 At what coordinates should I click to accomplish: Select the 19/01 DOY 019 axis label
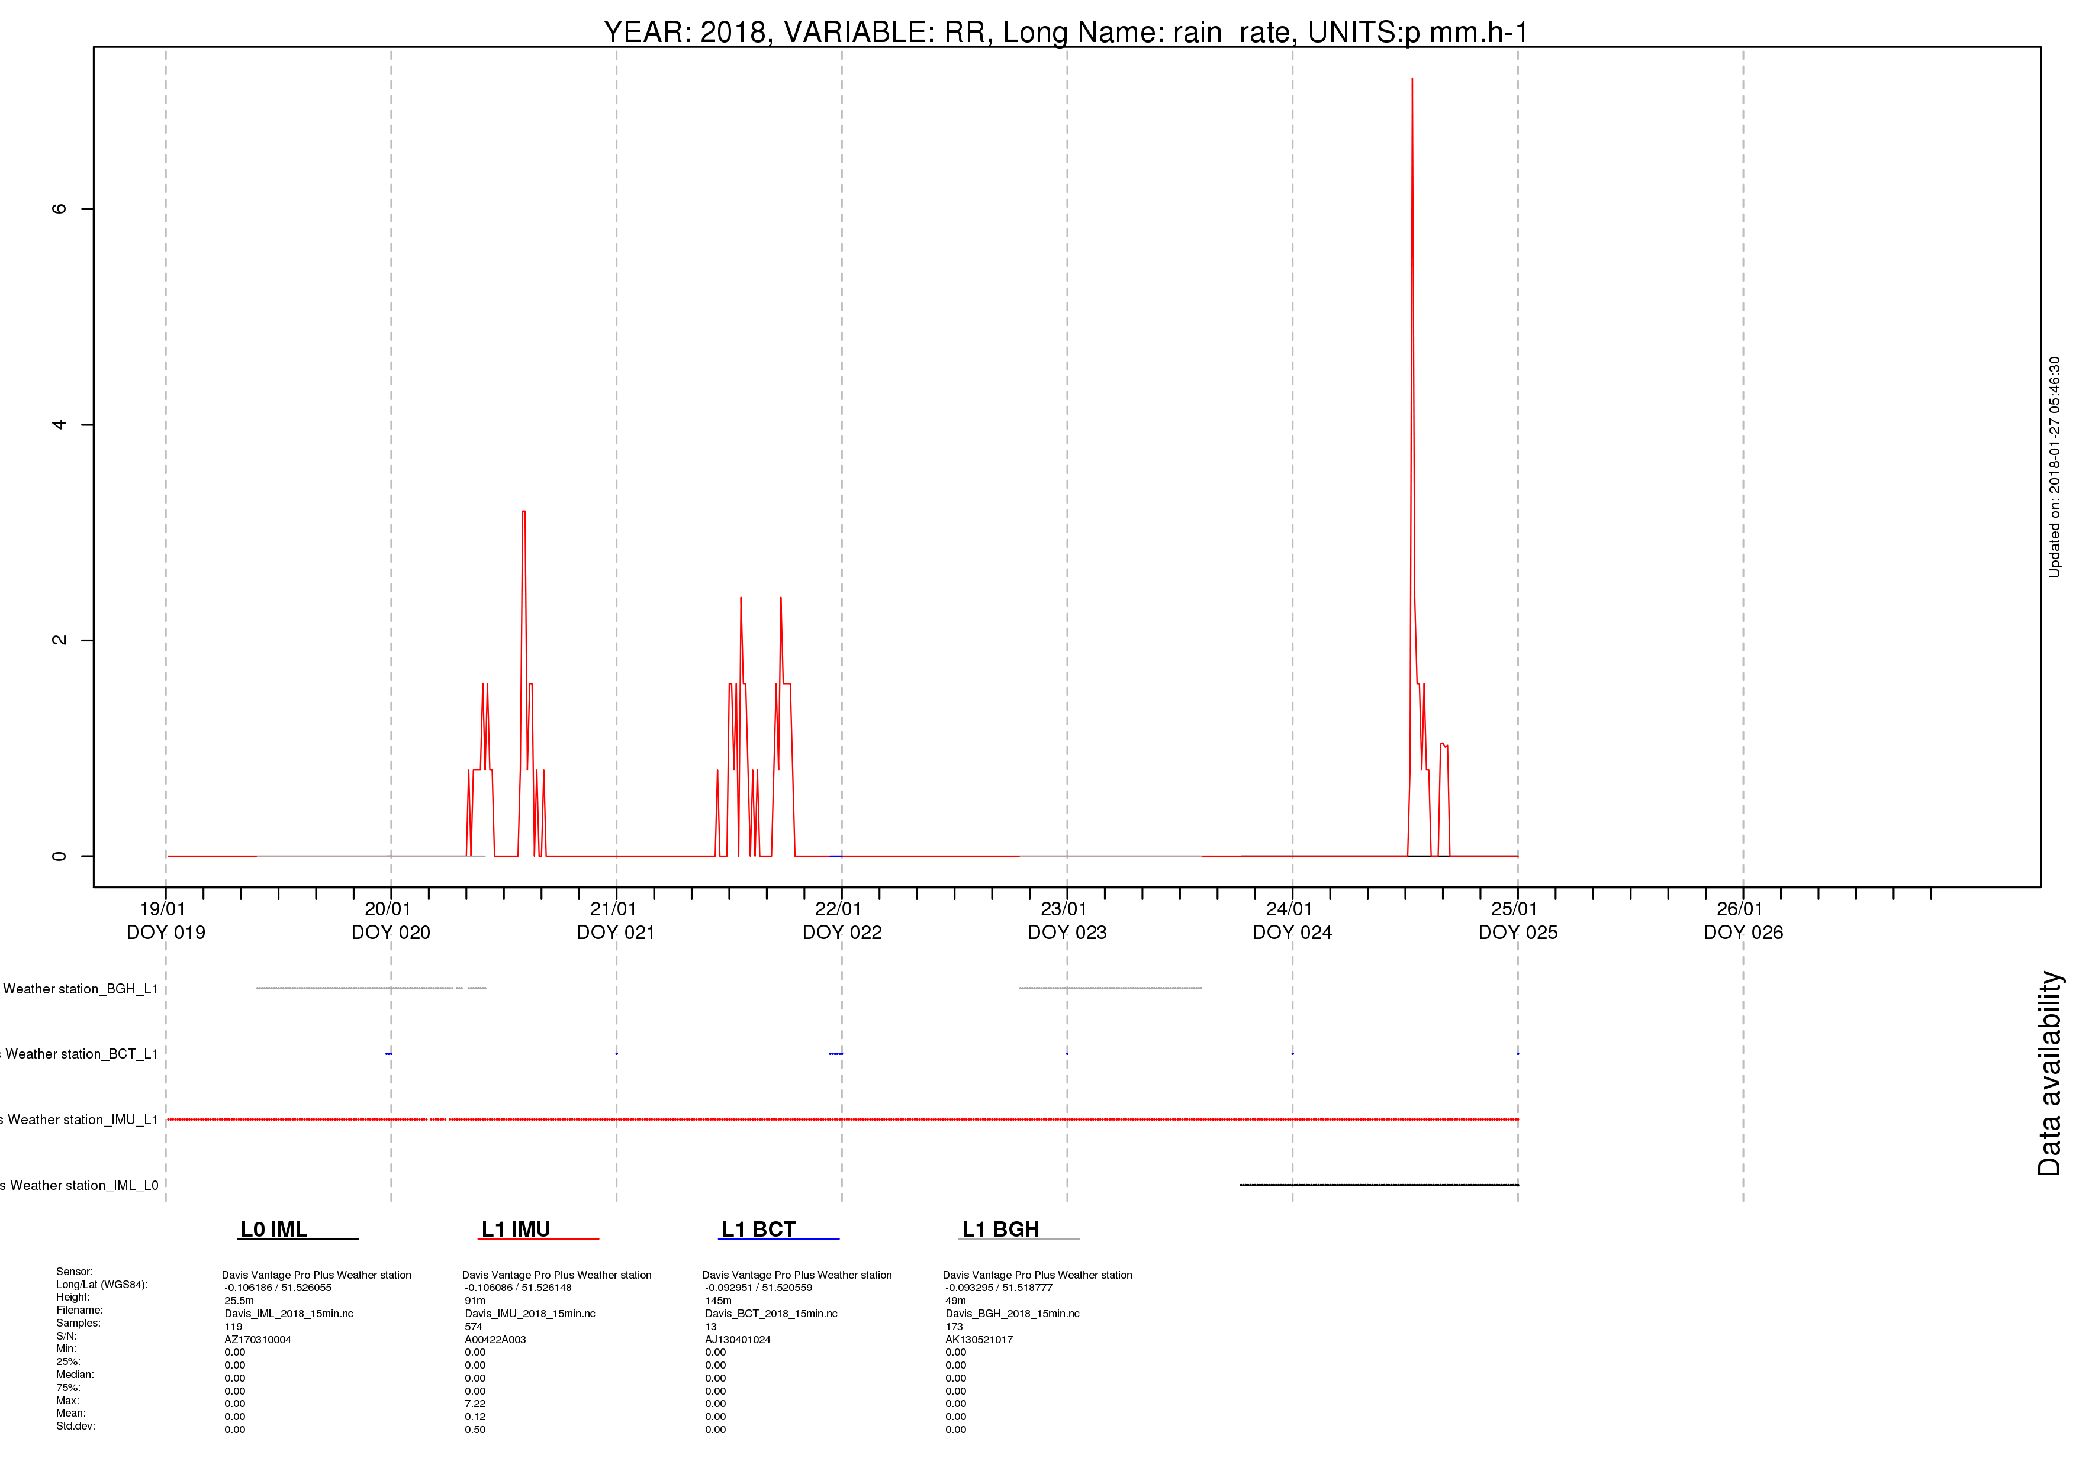tap(166, 920)
